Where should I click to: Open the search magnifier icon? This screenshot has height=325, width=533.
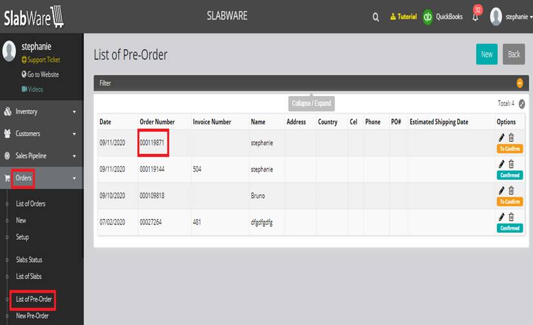click(x=375, y=17)
